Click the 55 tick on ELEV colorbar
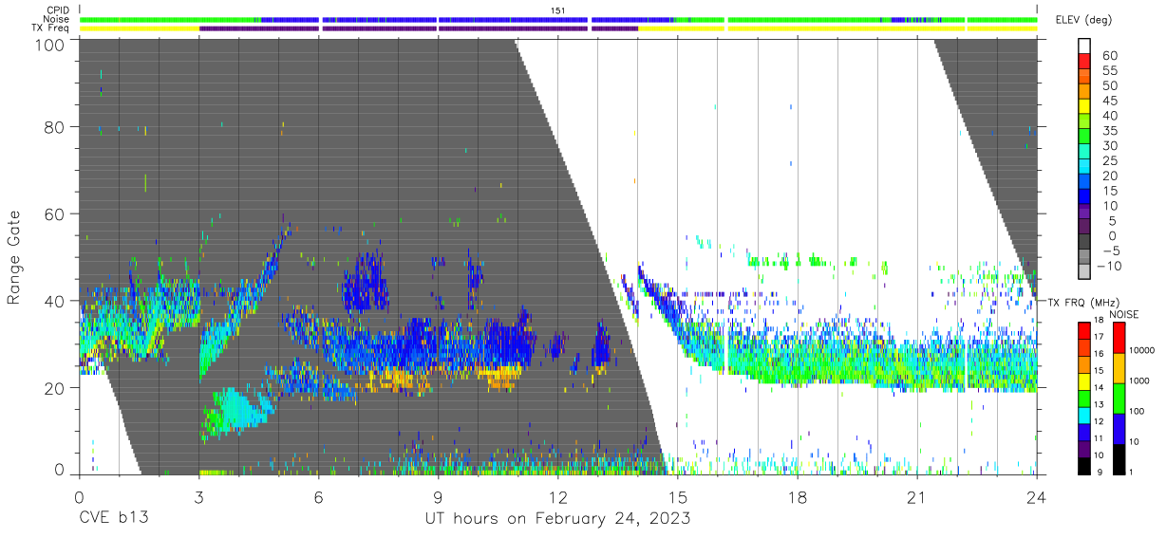 1109,71
